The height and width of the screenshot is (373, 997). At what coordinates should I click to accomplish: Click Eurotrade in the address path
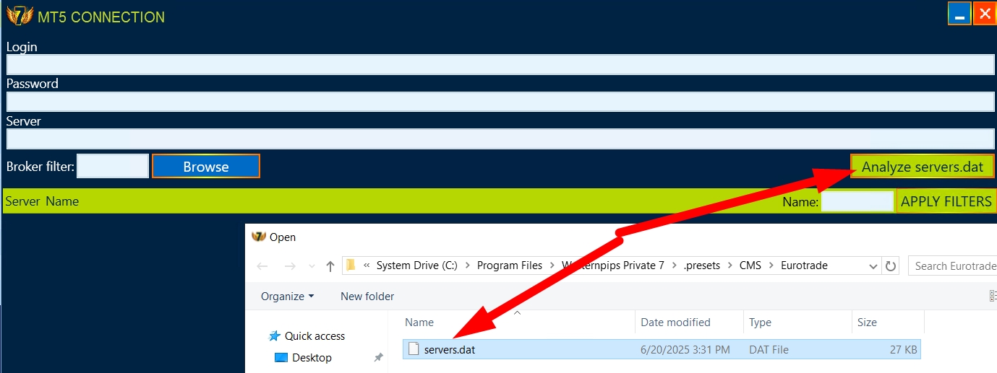pos(804,266)
